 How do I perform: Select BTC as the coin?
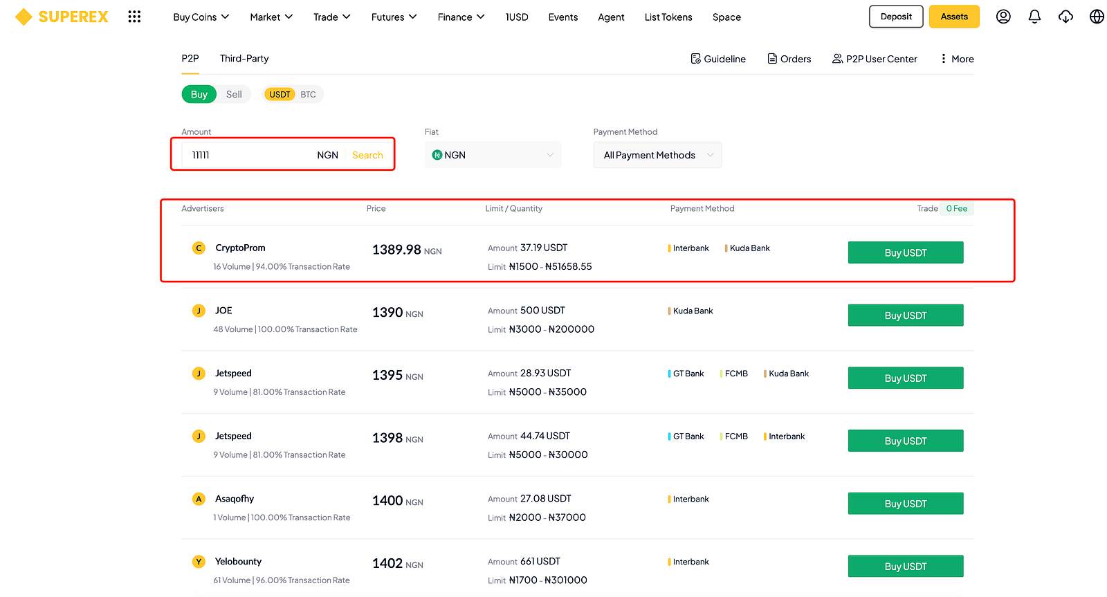pos(308,94)
